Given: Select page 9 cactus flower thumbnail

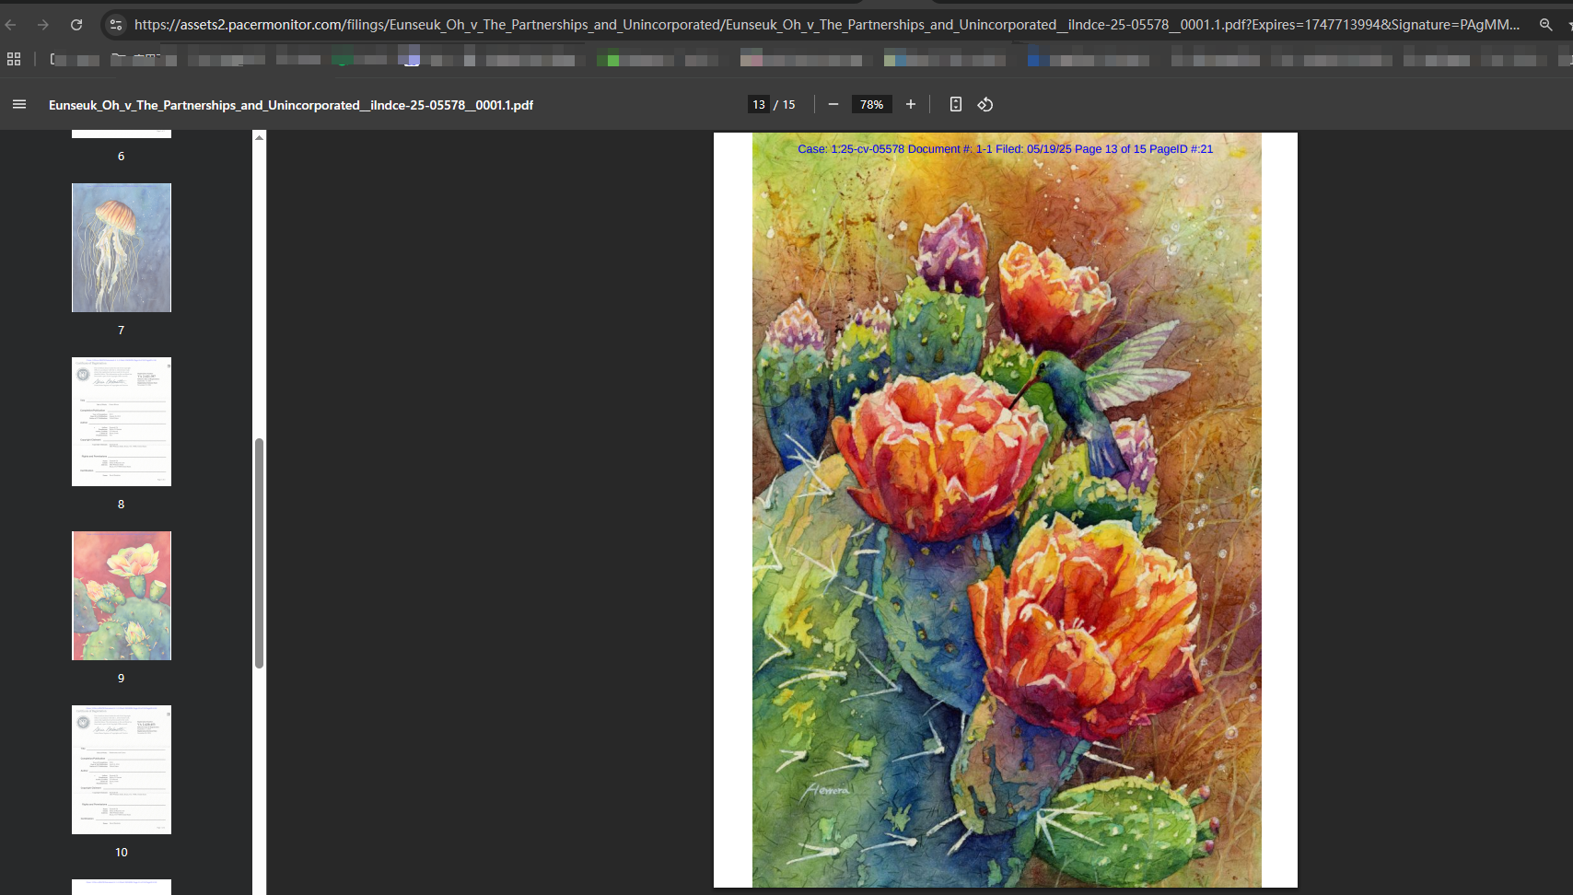Looking at the screenshot, I should [x=122, y=596].
